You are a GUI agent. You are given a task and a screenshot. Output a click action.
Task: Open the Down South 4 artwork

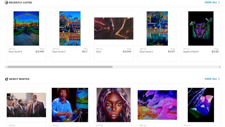[x=26, y=28]
